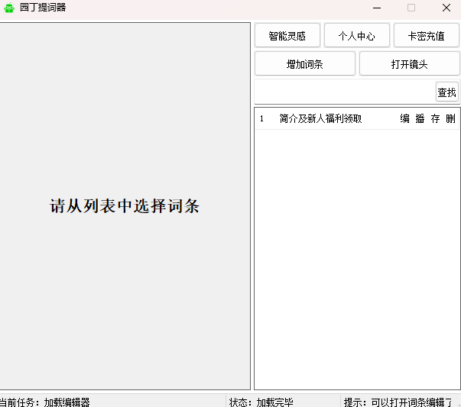This screenshot has width=461, height=407.
Task: Click 播 to play the first entry
Action: pyautogui.click(x=420, y=119)
